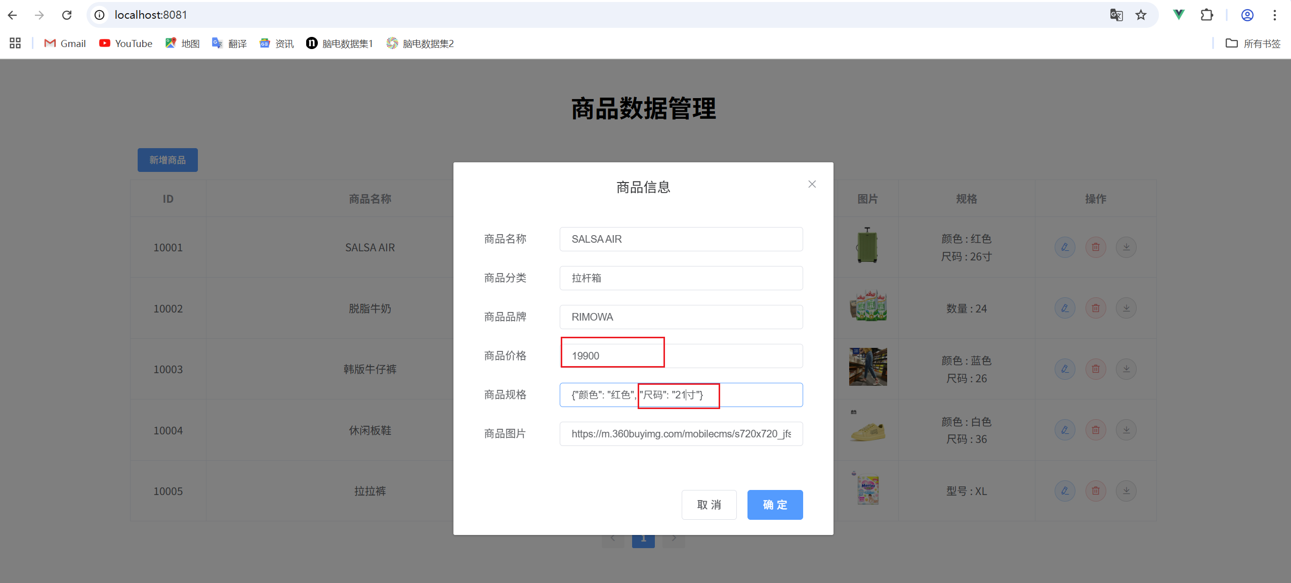Open Chrome three-dot menu
Viewport: 1291px width, 583px height.
coord(1274,15)
